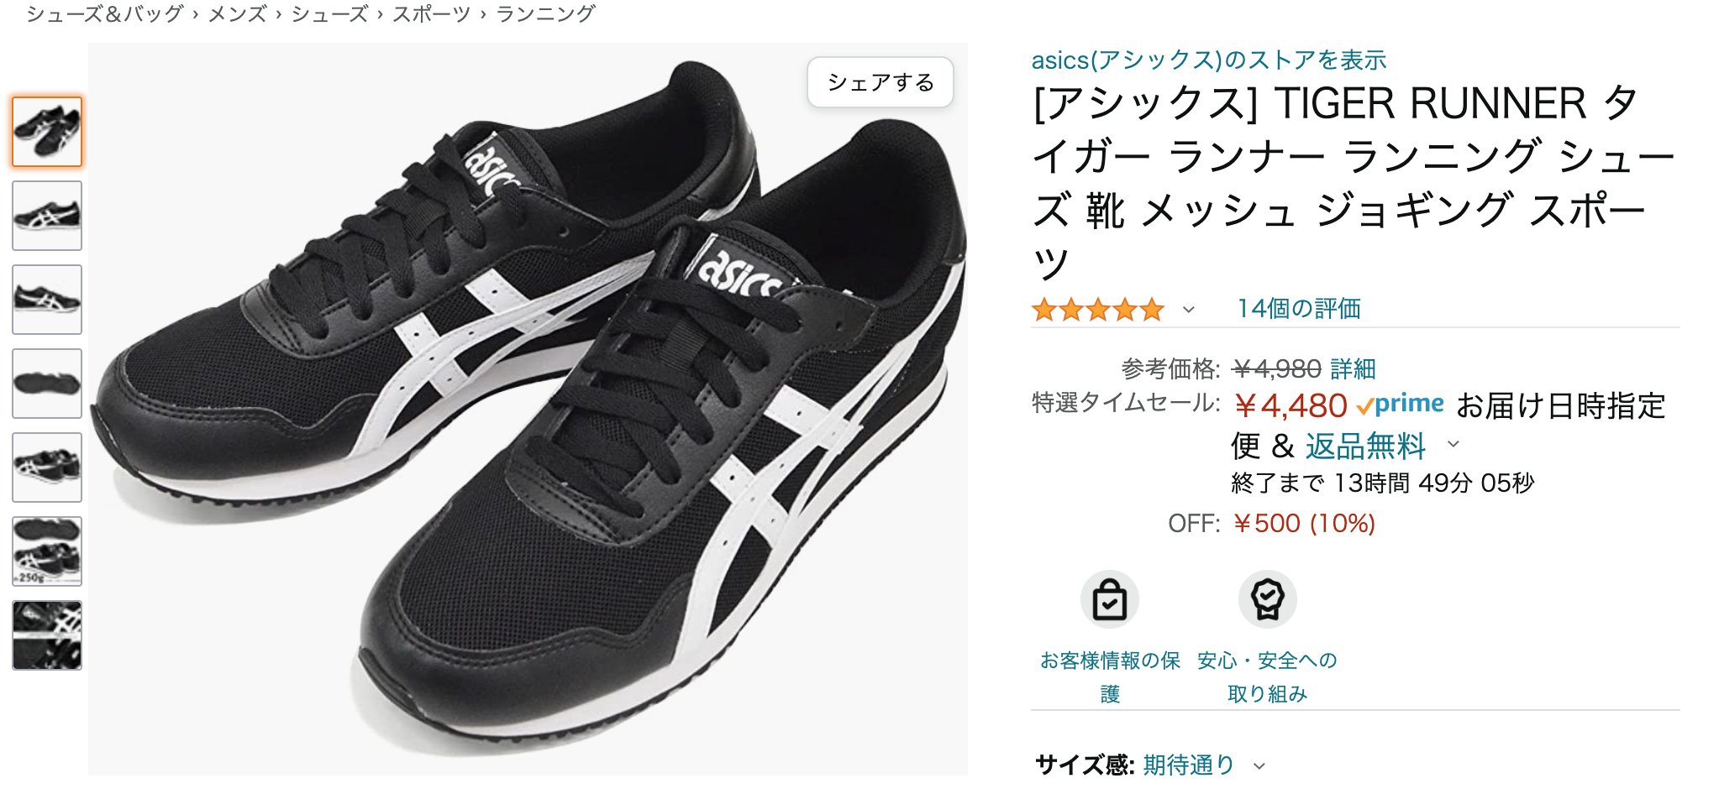Viewport: 1719px width, 799px height.
Task: Select the third thumbnail showing inner side
Action: [47, 300]
